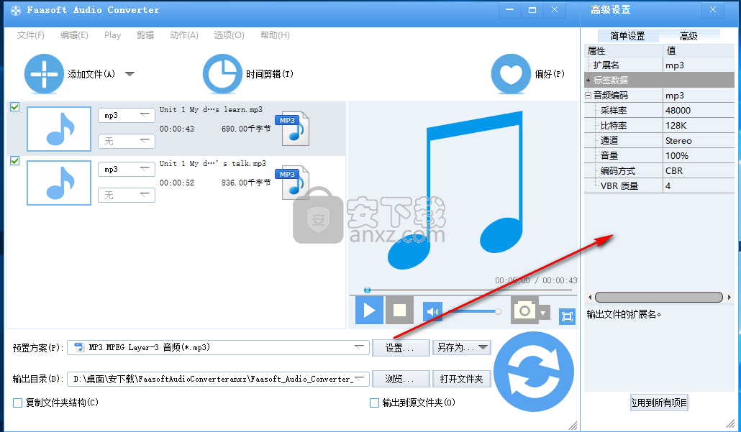This screenshot has width=741, height=432.
Task: Open the preset profile combo box
Action: (x=218, y=347)
